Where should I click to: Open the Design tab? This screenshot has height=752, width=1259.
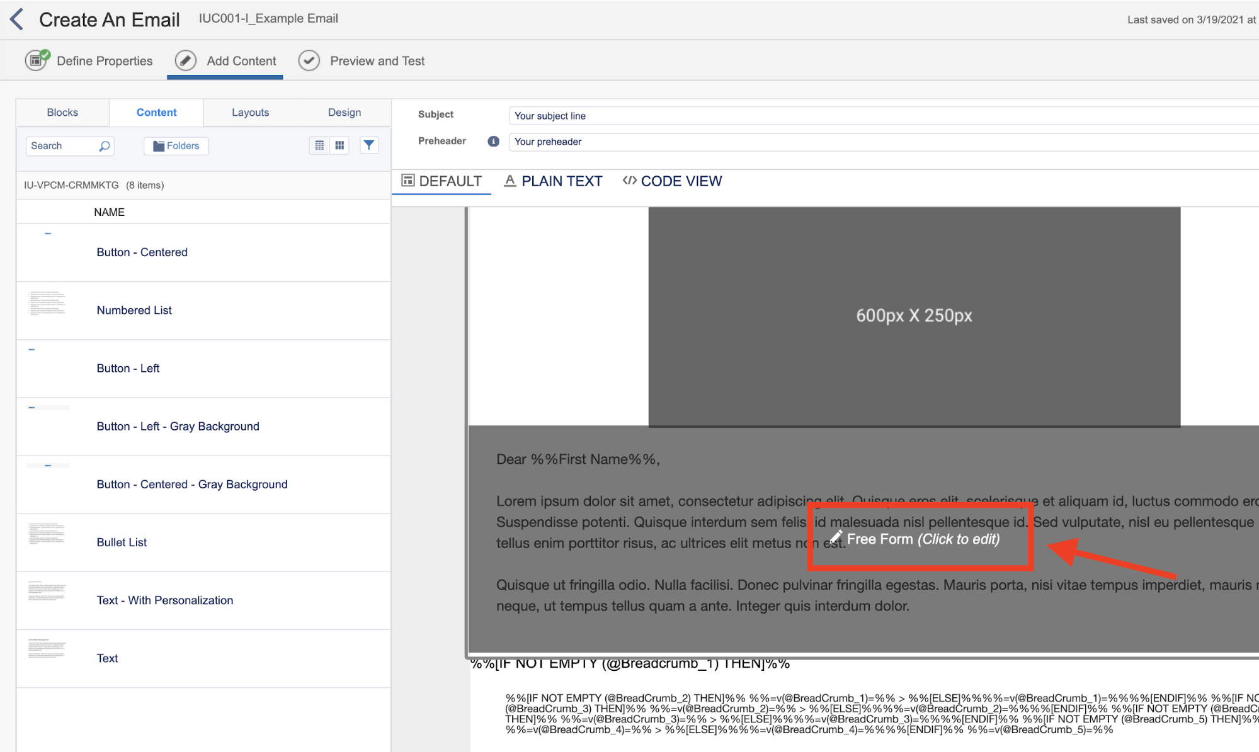click(345, 112)
